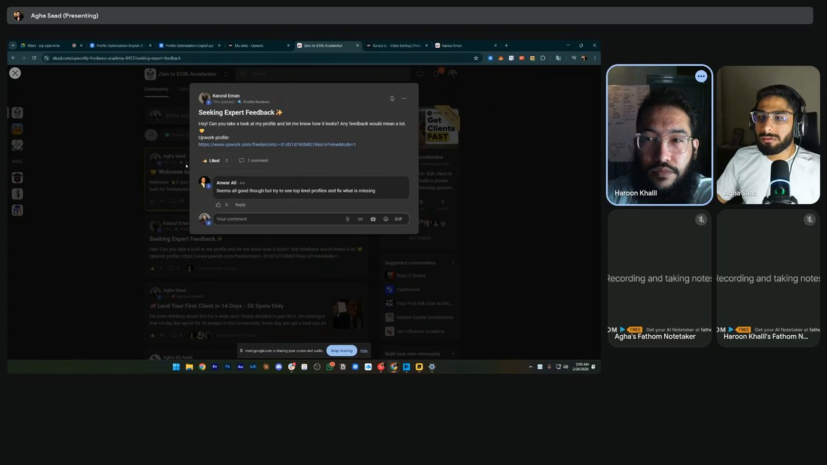Screen dimensions: 827x465
Task: Open the Chrome three-dot menu
Action: click(594, 58)
